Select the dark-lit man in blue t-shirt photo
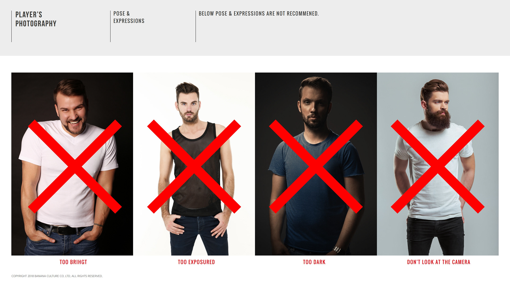510x287 pixels. [316, 164]
